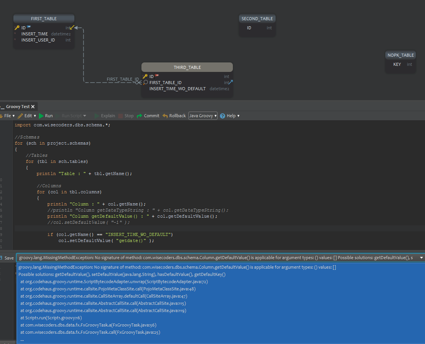Click primary key icon of FIRST_TABLE ID

17,28
